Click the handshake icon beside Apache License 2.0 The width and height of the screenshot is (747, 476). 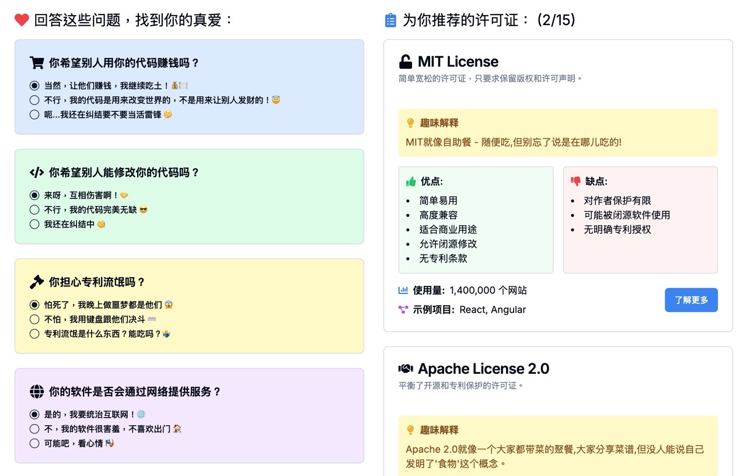click(406, 369)
